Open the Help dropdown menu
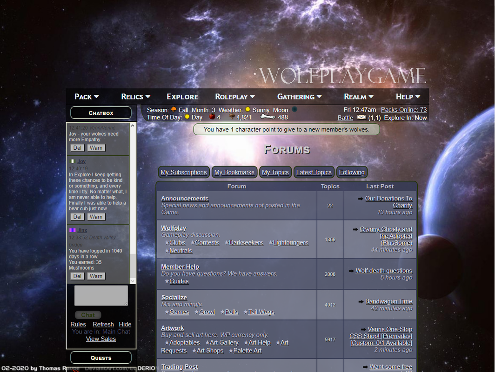The image size is (495, 372). click(x=408, y=97)
